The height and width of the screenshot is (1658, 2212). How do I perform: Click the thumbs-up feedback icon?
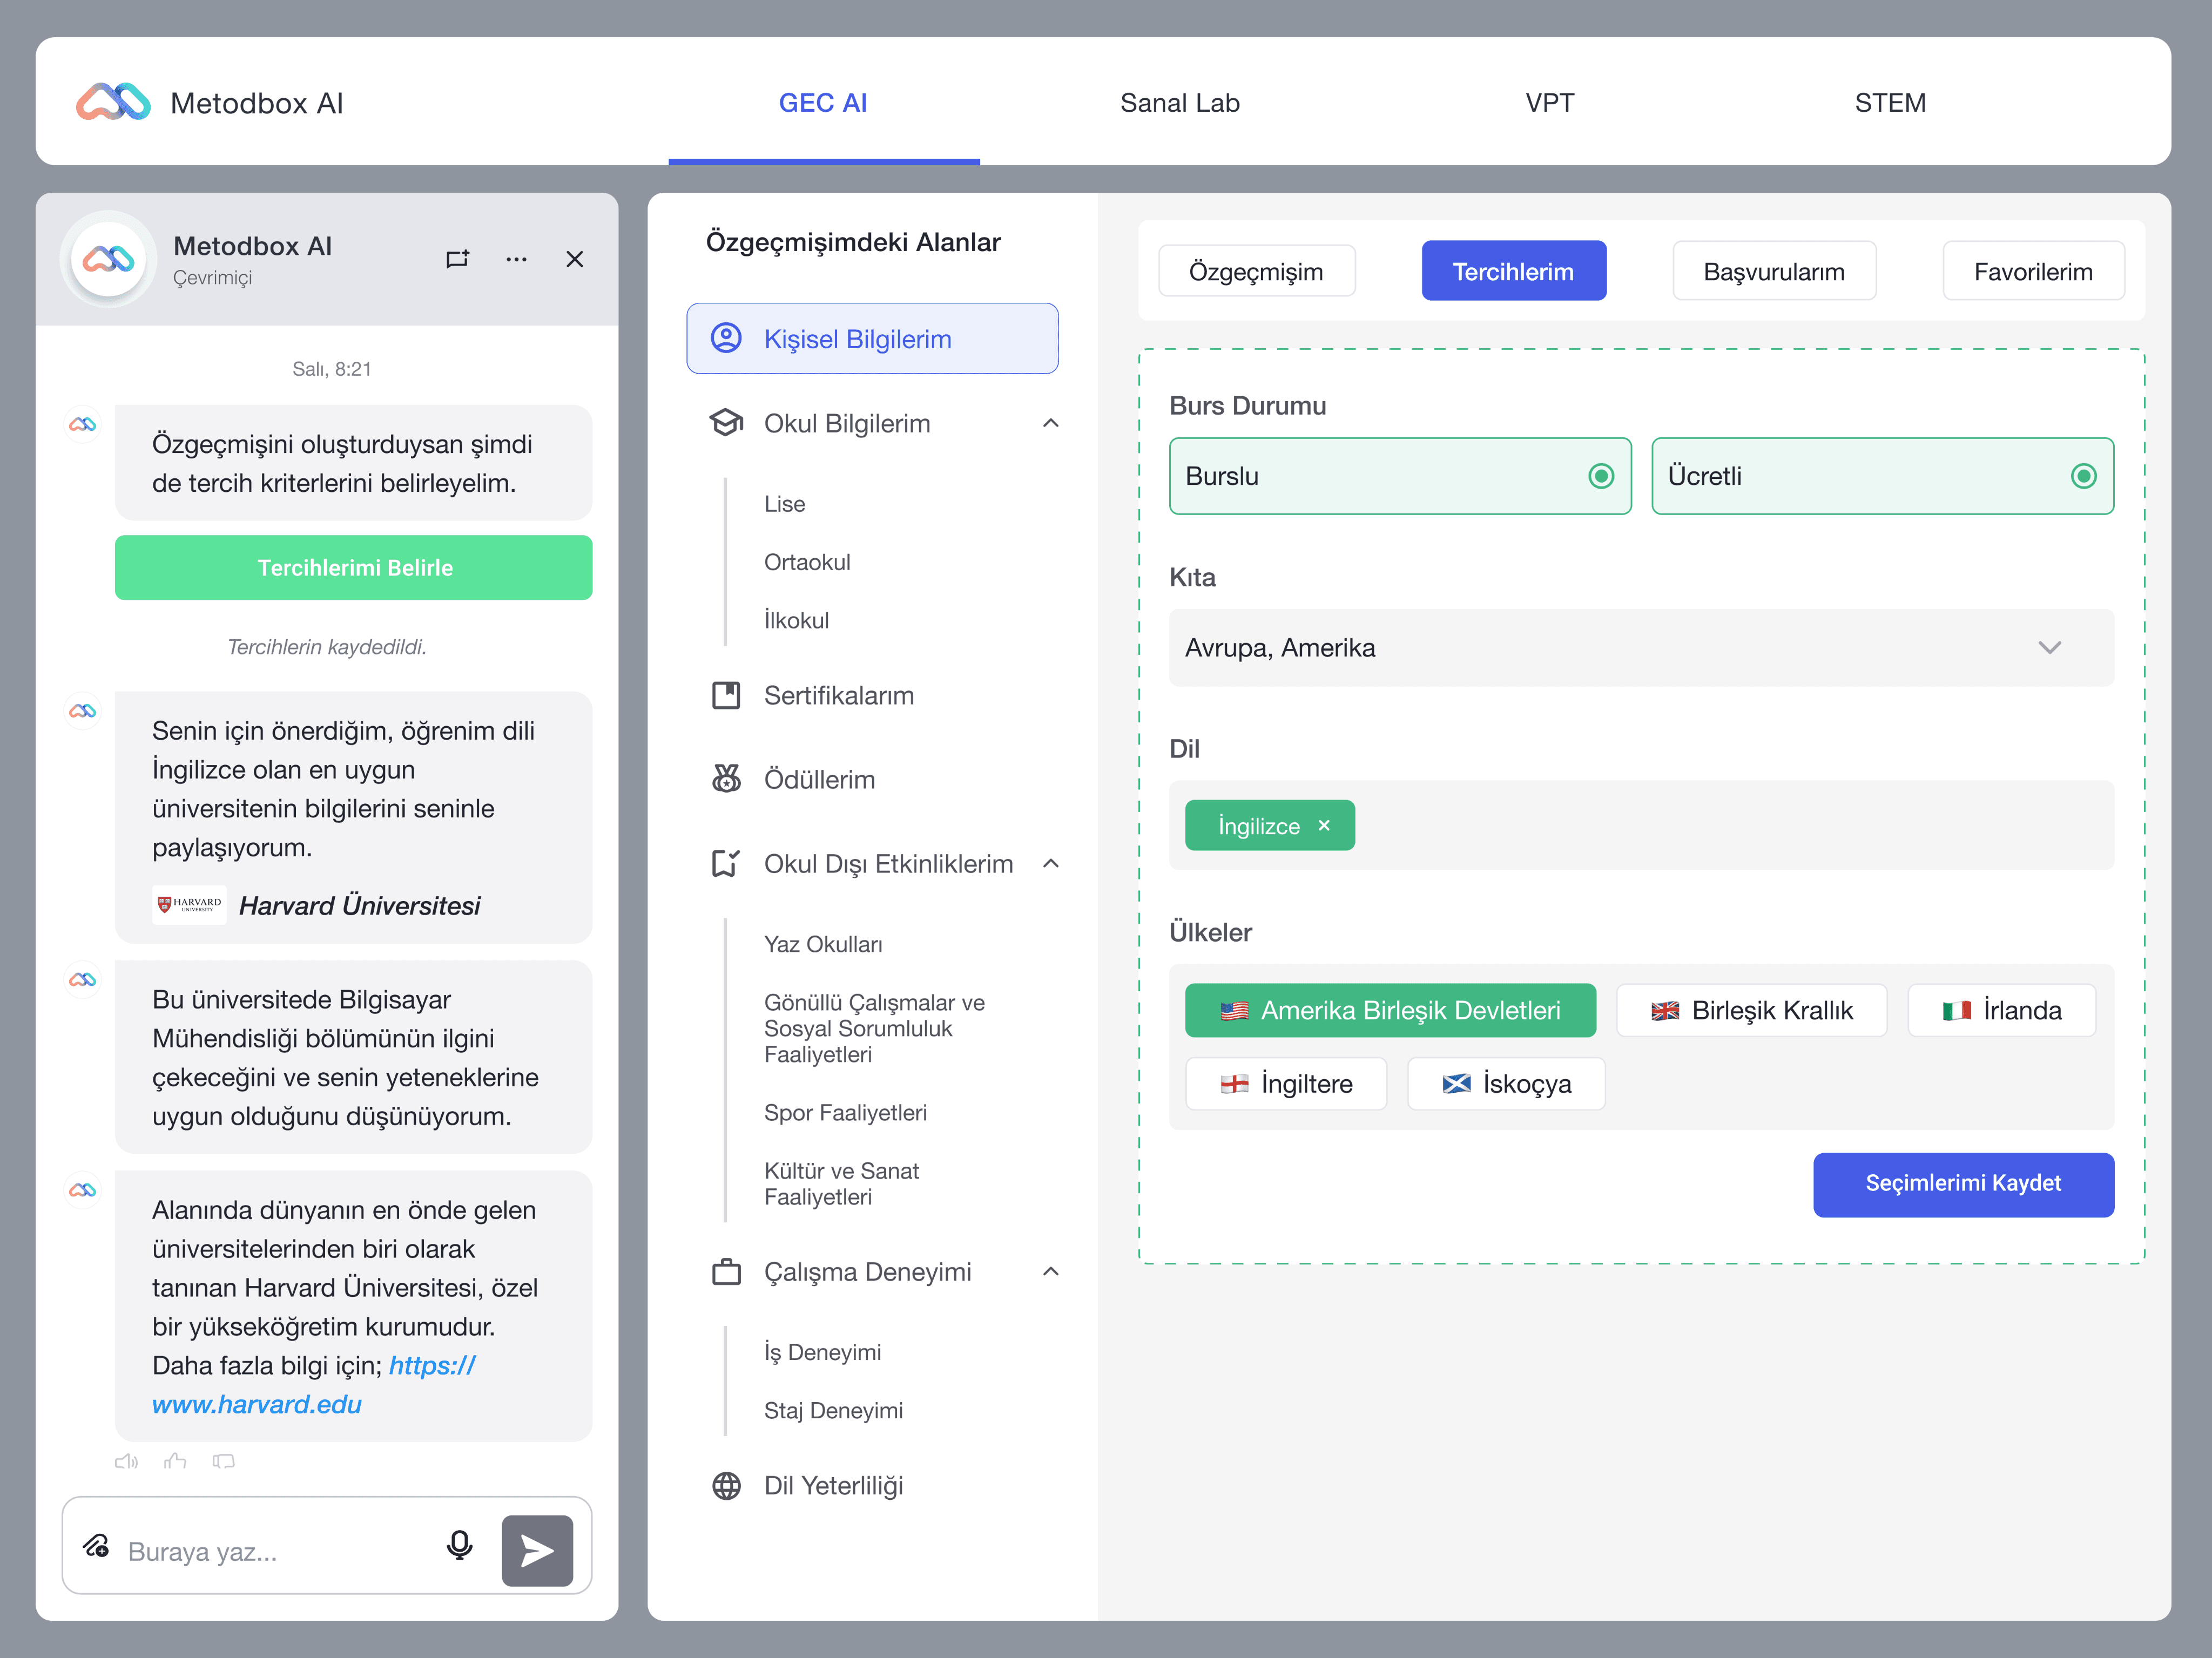tap(175, 1461)
